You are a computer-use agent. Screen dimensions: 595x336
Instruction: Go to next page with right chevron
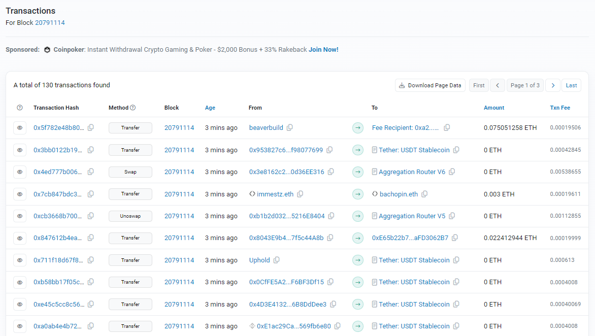point(553,85)
